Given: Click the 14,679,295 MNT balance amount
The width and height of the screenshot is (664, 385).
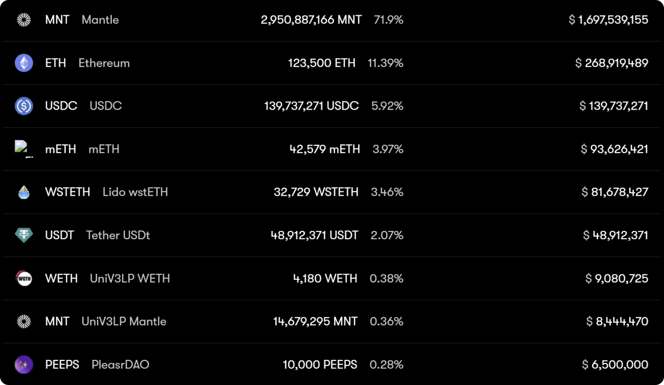Looking at the screenshot, I should 315,321.
